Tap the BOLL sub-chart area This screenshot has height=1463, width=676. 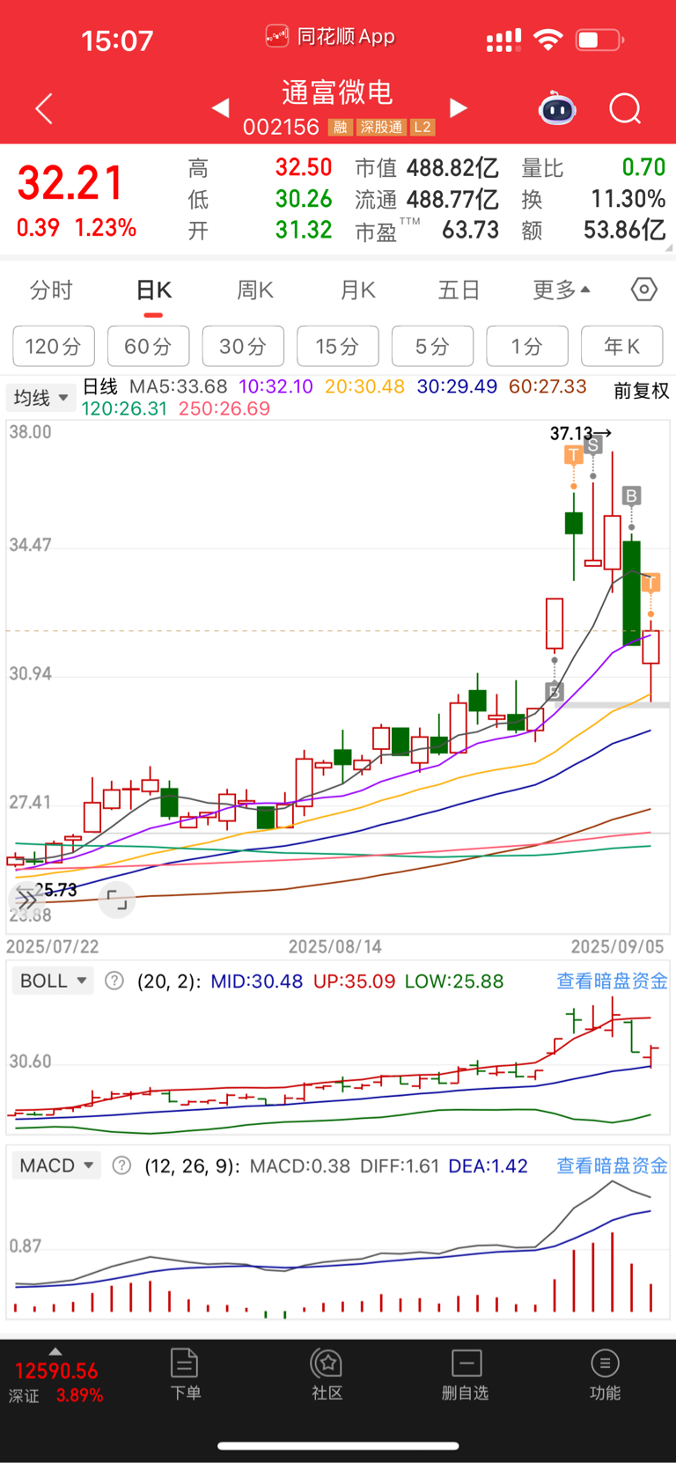338,1066
